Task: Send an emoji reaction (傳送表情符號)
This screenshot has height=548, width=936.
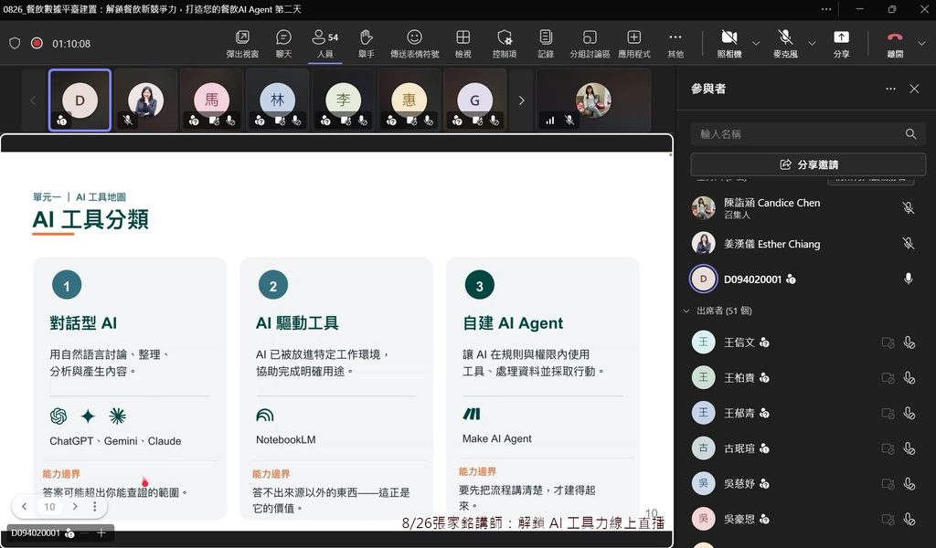Action: 414,44
